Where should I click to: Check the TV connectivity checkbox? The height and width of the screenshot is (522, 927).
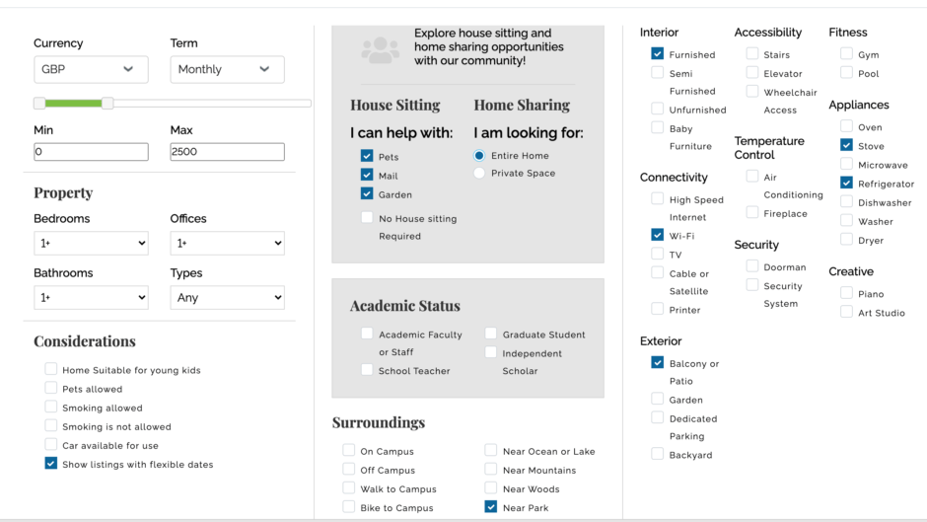[657, 254]
